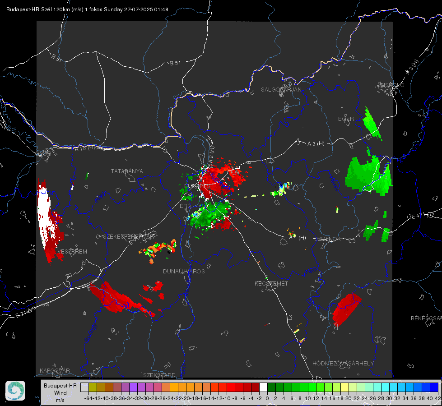Select the darkest green swatch above 0
The height and width of the screenshot is (406, 442).
271,387
